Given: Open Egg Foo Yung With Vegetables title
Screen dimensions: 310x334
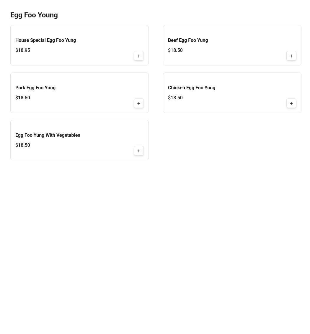Looking at the screenshot, I should tap(48, 135).
